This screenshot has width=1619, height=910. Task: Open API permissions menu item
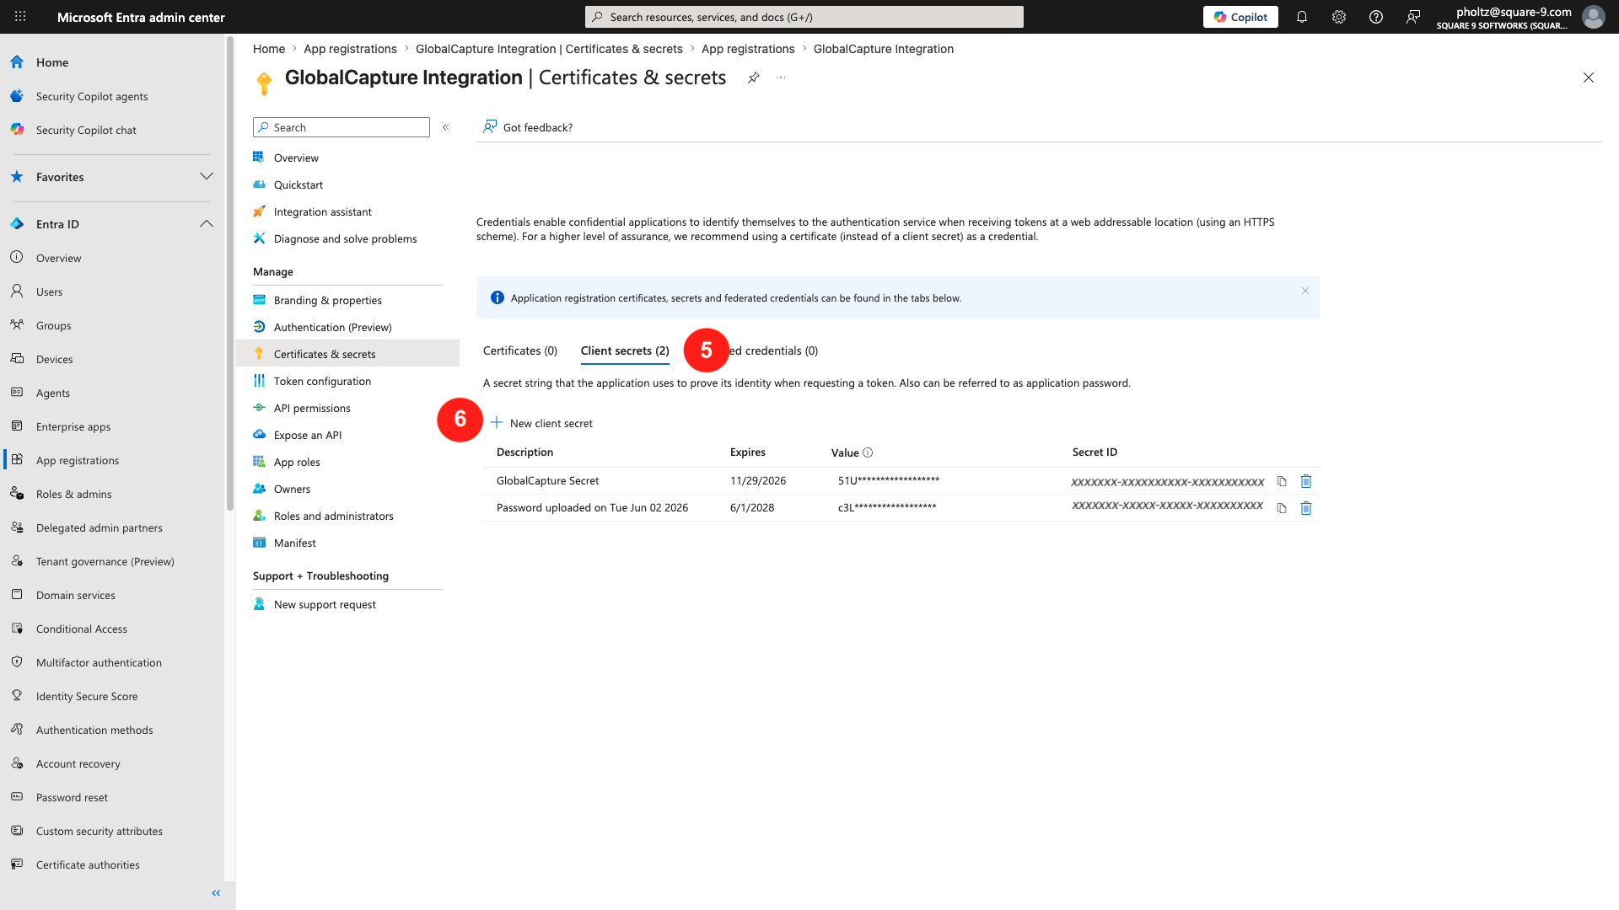312,408
